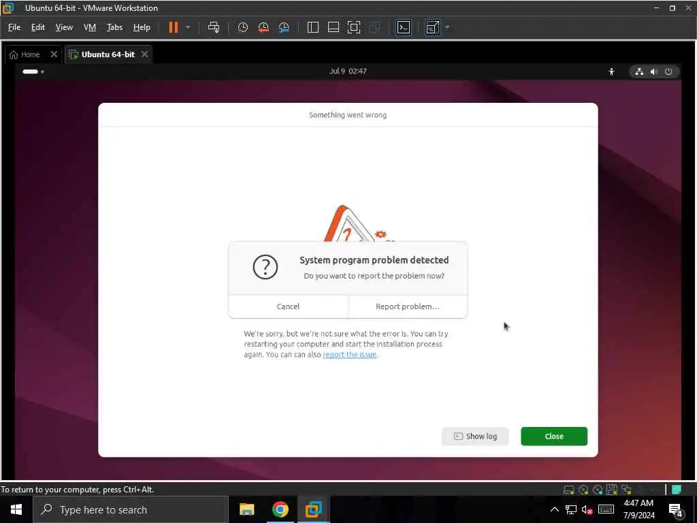Click the Windows network tray icon
Screen dimensions: 697x523
[571, 509]
